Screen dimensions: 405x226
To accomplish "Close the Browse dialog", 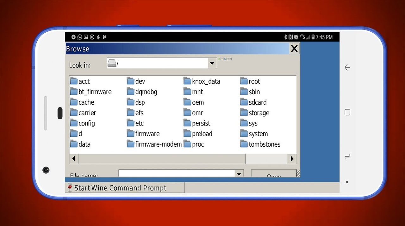I will tap(294, 49).
